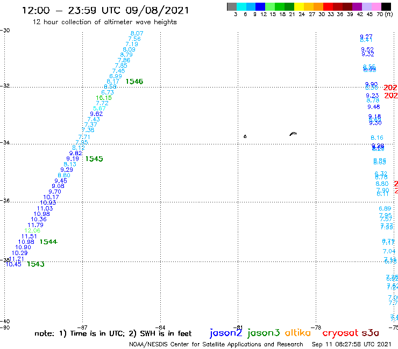The image size is (398, 349).
Task: Select the s3a satellite label
Action: pyautogui.click(x=370, y=333)
